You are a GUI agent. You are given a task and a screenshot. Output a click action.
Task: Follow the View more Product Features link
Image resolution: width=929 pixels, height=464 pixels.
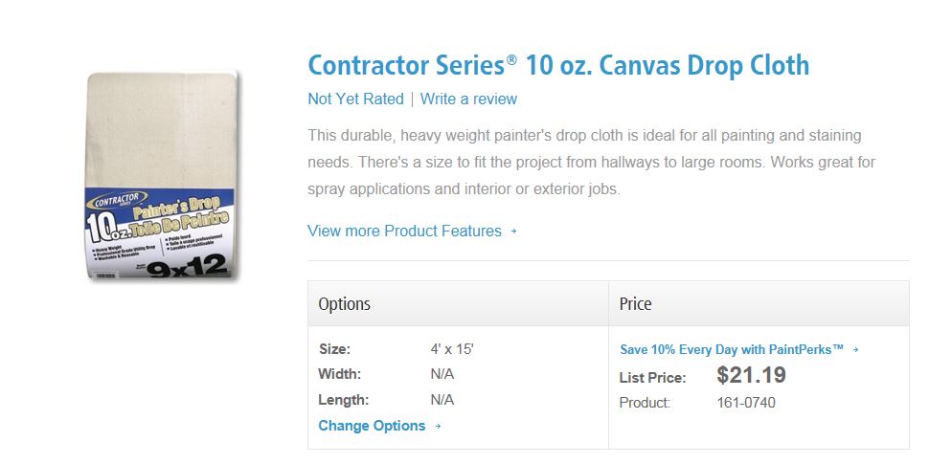[x=404, y=231]
